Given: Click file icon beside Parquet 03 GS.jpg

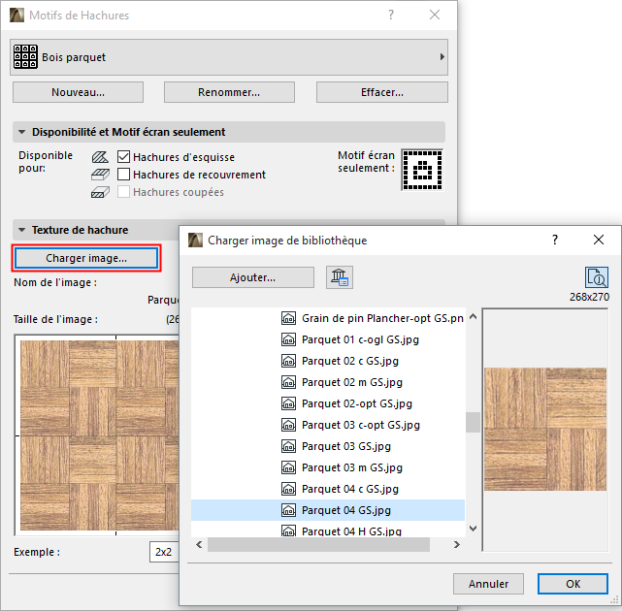Looking at the screenshot, I should point(288,446).
